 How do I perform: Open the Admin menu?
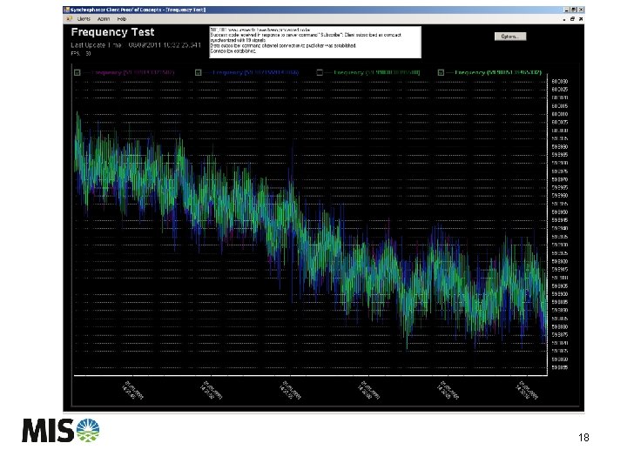pos(104,19)
